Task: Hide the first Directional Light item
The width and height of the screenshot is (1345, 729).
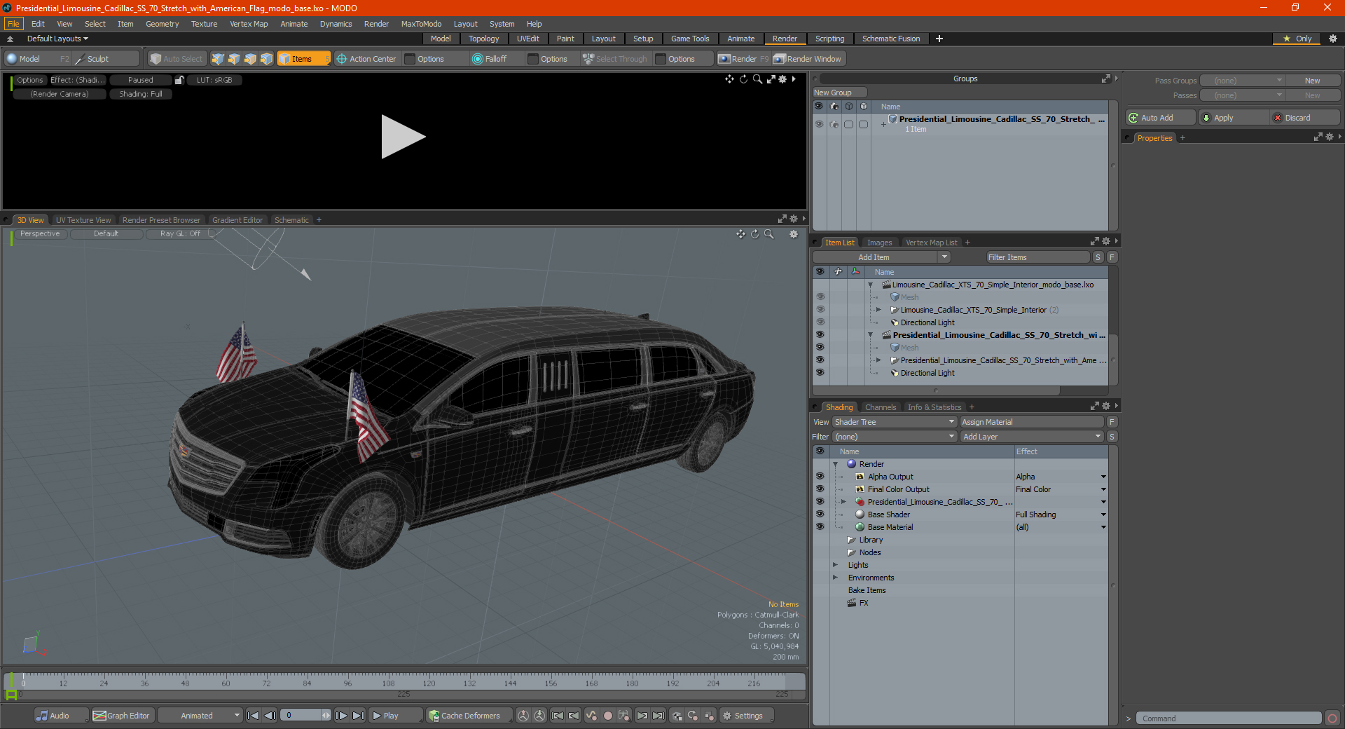Action: (x=820, y=322)
